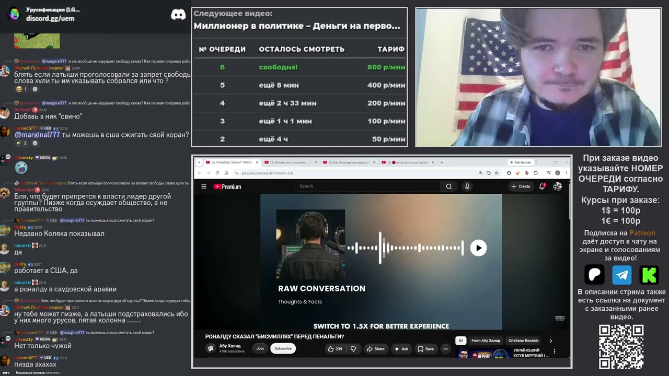Viewport: 669px width, 376px height.
Task: Switch to the РОНАЛДУ СКАЗАЛ browser tab
Action: click(x=232, y=162)
